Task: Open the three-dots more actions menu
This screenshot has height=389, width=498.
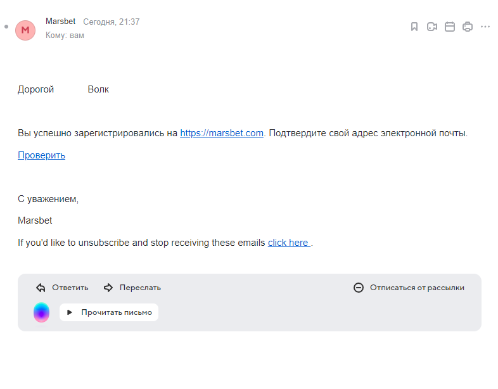Action: point(485,27)
